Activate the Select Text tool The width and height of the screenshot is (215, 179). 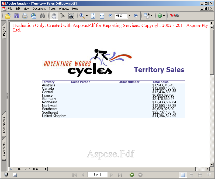click(62, 16)
